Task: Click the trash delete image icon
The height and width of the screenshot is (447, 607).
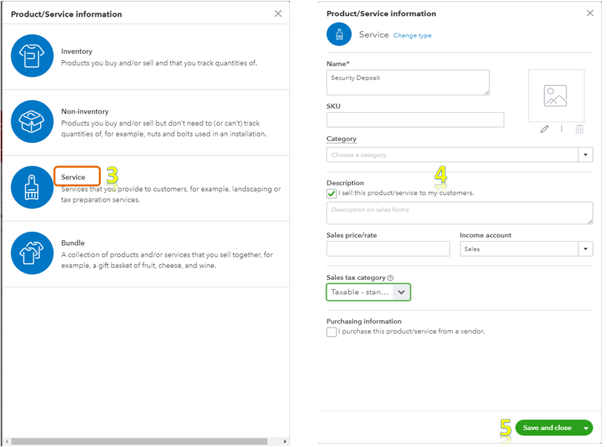Action: [579, 129]
